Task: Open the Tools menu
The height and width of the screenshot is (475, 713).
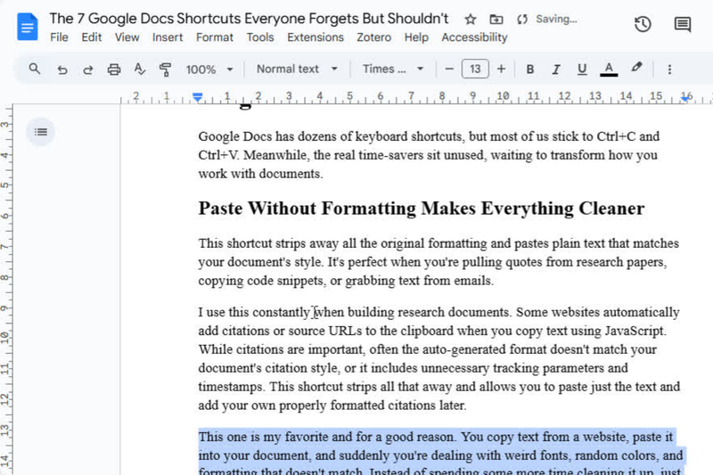Action: tap(260, 37)
